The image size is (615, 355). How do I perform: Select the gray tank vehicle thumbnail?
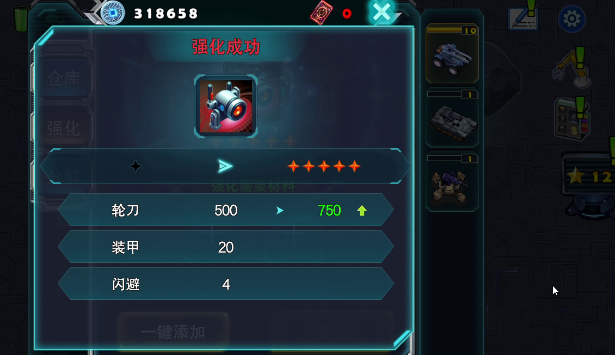point(452,119)
